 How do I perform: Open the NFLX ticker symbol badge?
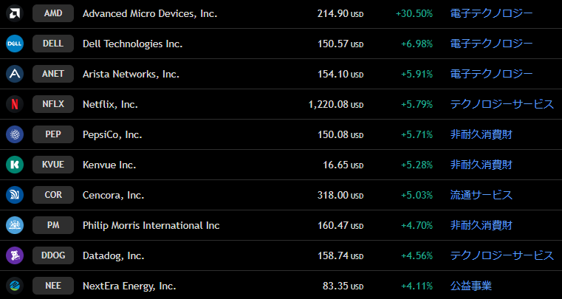(x=53, y=104)
